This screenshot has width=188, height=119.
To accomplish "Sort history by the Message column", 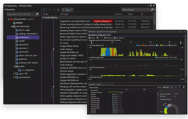I will click(x=64, y=14).
